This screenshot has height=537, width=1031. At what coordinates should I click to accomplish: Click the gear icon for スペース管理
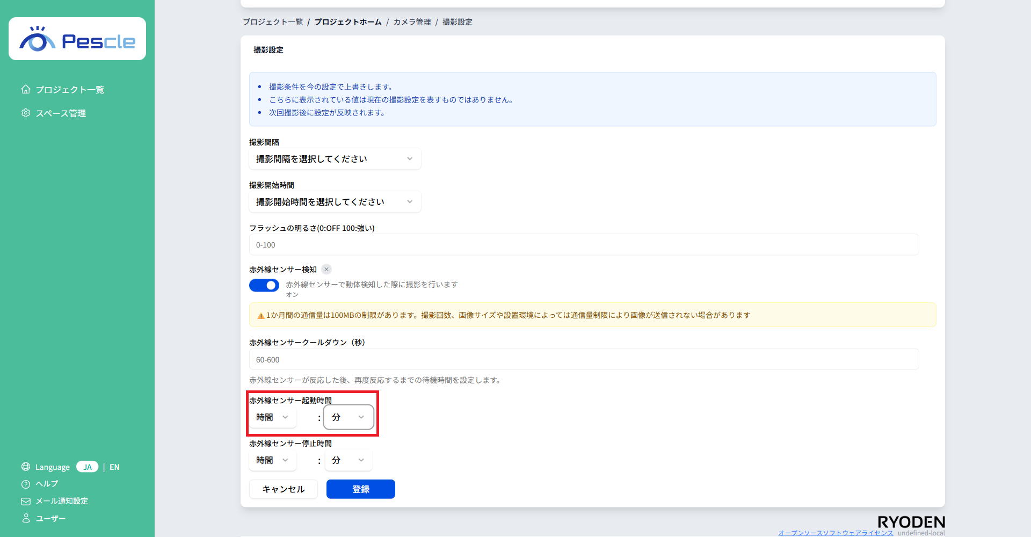pos(25,113)
